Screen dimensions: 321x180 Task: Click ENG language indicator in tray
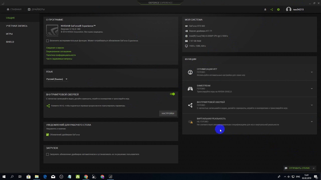298,177
